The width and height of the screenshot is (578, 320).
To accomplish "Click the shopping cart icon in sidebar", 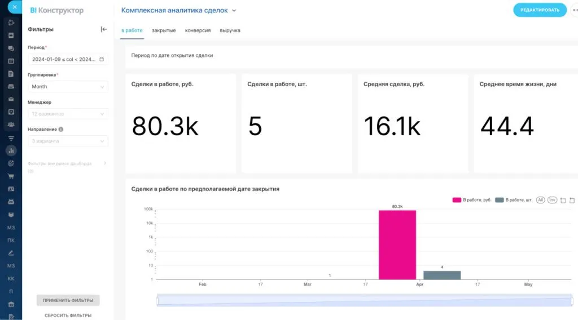I will pyautogui.click(x=11, y=176).
